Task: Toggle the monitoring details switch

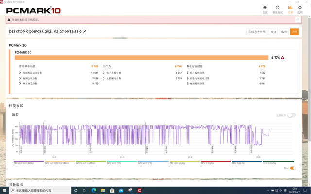Action: coord(292,115)
